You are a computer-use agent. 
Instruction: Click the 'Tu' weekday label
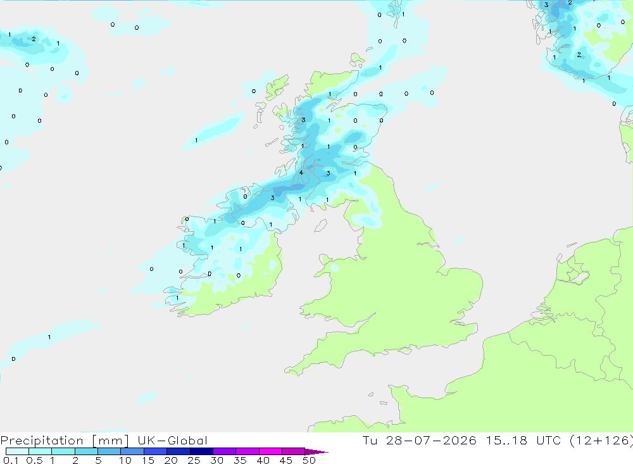pyautogui.click(x=370, y=441)
